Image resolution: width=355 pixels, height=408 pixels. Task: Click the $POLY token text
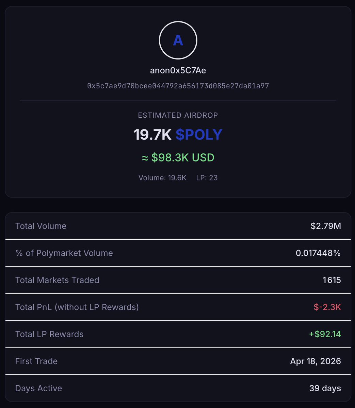(x=199, y=135)
